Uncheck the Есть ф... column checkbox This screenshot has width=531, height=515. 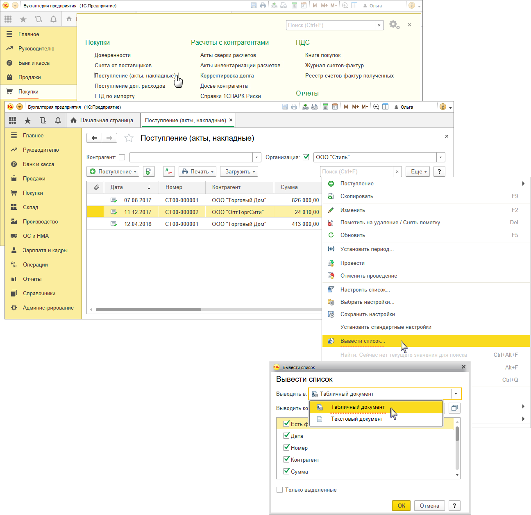pos(287,424)
